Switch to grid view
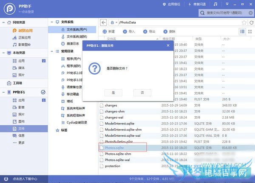The image size is (255, 183). pyautogui.click(x=250, y=31)
